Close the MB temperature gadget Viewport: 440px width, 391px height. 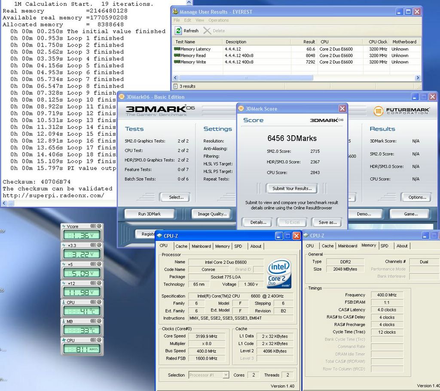pyautogui.click(x=99, y=321)
